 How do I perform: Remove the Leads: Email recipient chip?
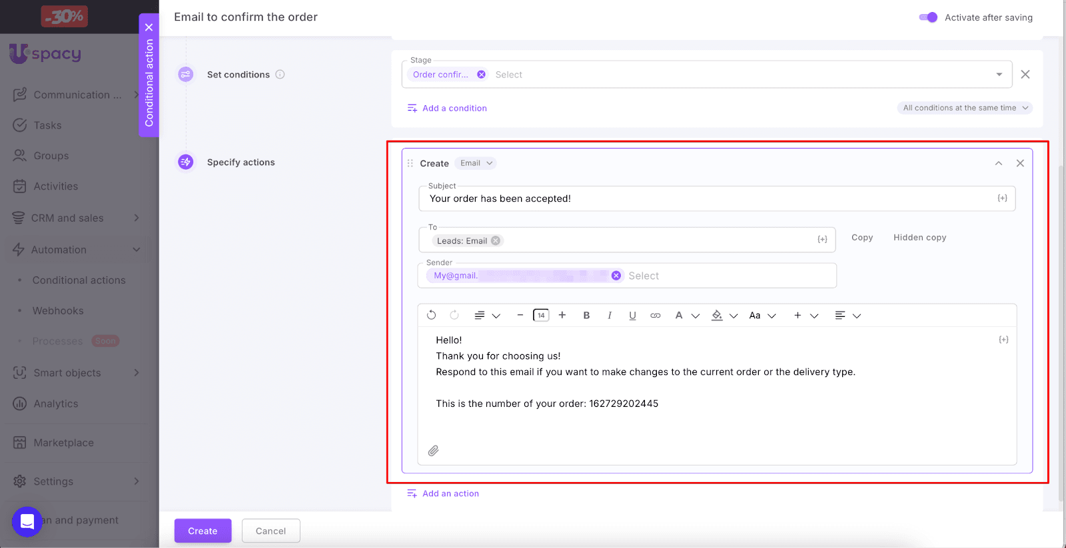(x=496, y=241)
